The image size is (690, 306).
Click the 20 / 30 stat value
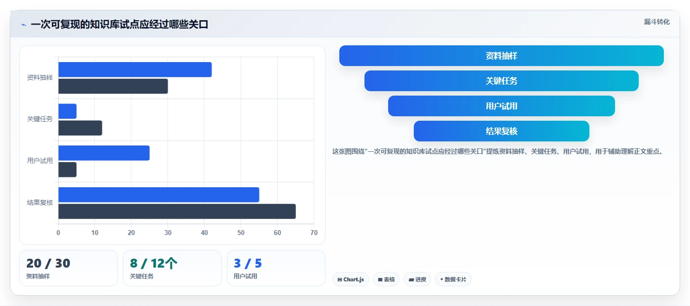[48, 264]
